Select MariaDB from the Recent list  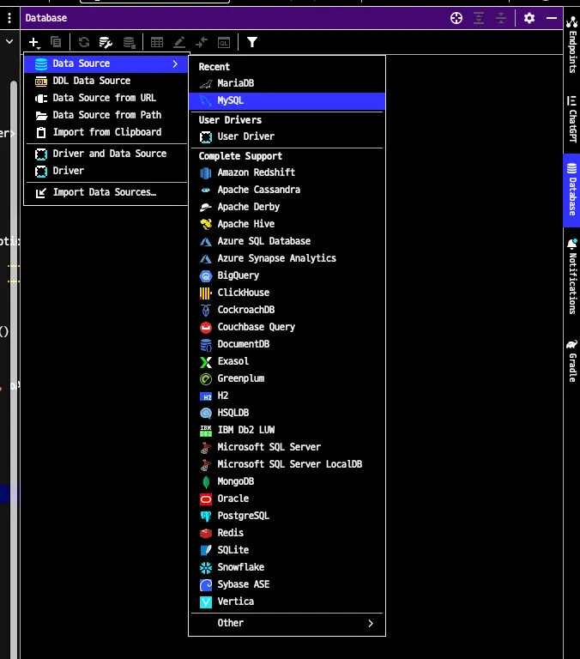point(287,83)
